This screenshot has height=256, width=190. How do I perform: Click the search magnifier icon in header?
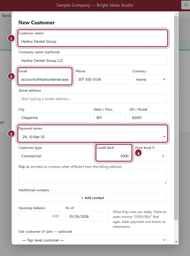pos(186,5)
